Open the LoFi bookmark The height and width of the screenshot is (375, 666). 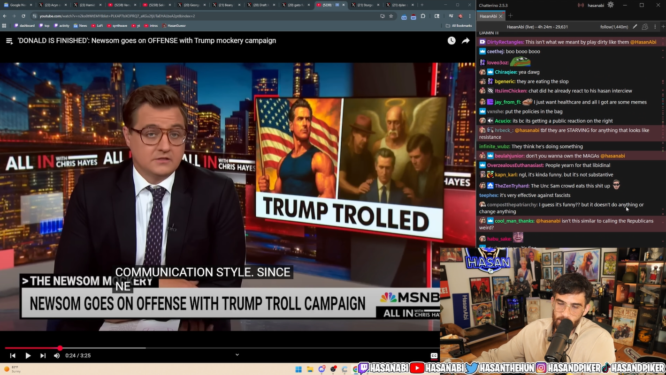pyautogui.click(x=97, y=26)
